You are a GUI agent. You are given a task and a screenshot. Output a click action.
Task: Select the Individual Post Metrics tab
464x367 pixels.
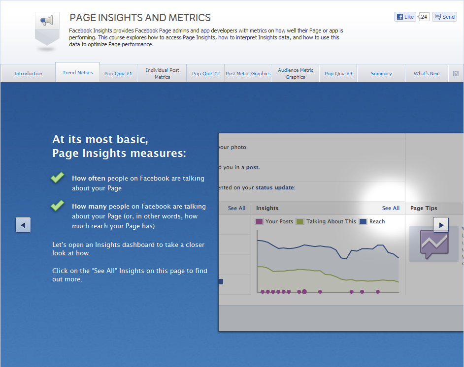[162, 74]
